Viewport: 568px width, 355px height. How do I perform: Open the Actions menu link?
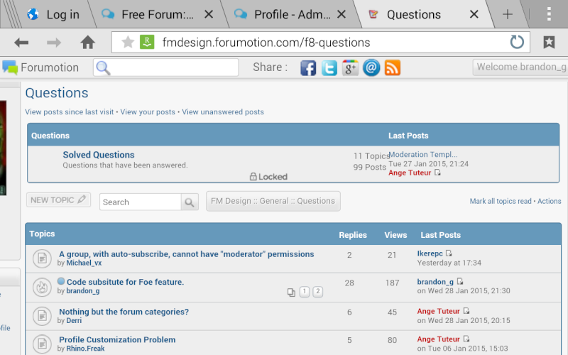click(x=549, y=201)
